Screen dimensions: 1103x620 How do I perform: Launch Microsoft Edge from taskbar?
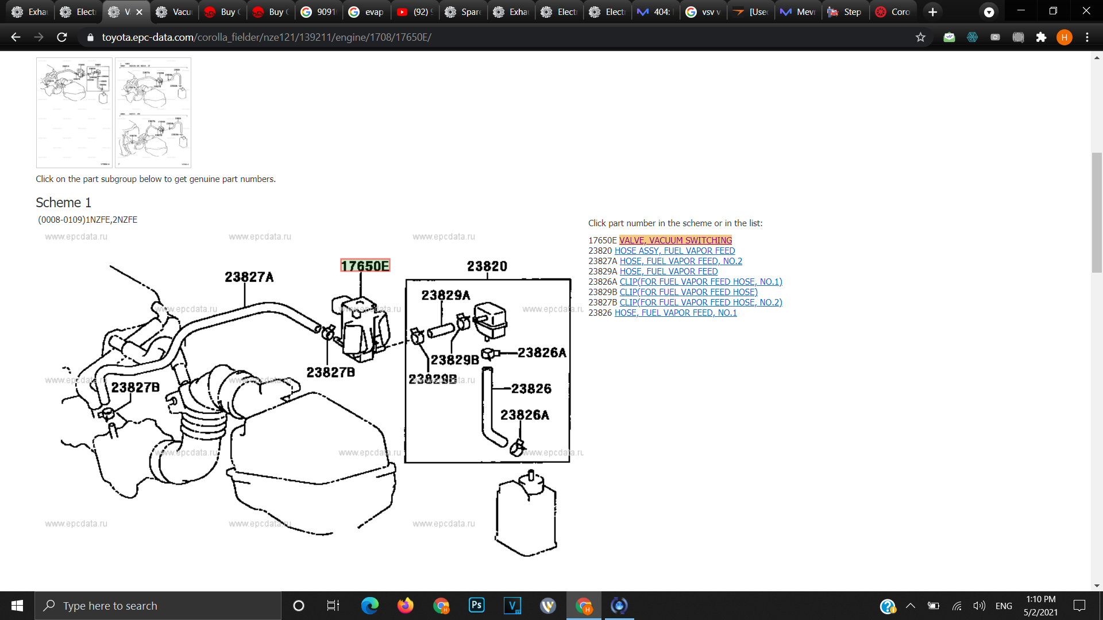click(370, 606)
